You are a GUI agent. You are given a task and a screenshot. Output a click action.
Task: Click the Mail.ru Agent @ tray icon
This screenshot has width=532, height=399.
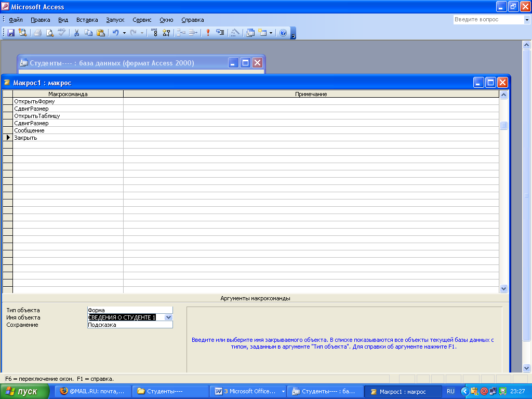coord(484,391)
